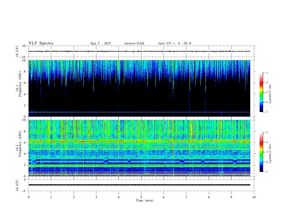
Task: Click time axis tick label "10"
Action: coord(254,197)
